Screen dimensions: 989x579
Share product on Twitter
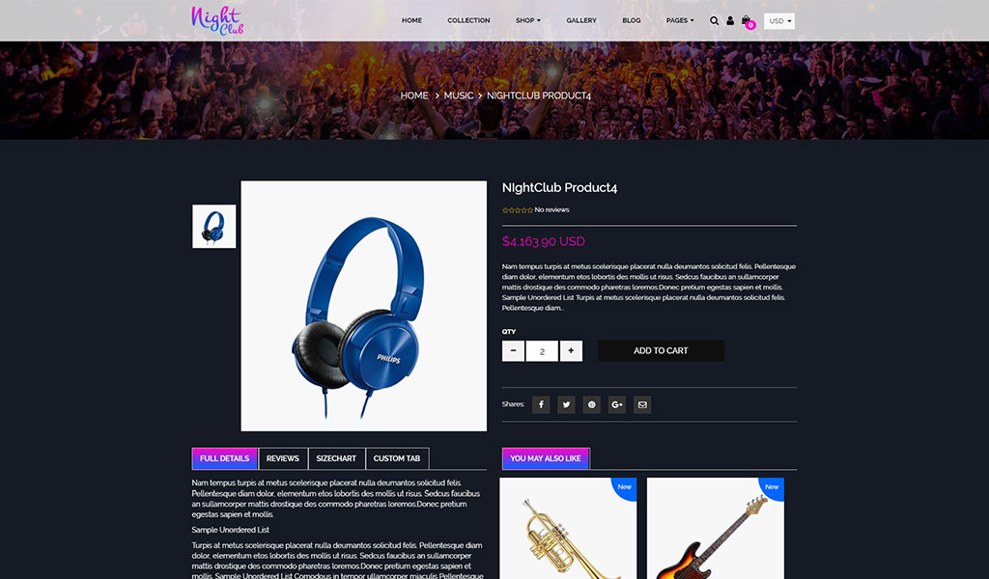[566, 404]
